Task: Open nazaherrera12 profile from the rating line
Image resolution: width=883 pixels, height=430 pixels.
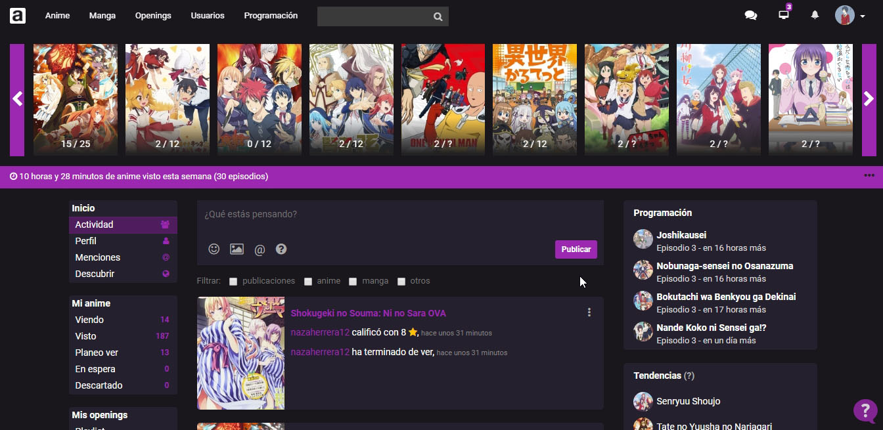Action: (320, 333)
